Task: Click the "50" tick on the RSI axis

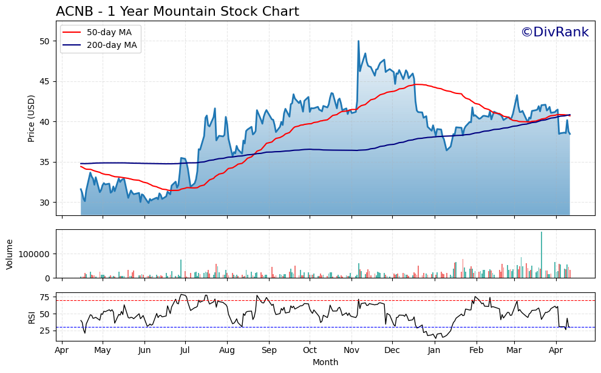Action: (x=45, y=314)
